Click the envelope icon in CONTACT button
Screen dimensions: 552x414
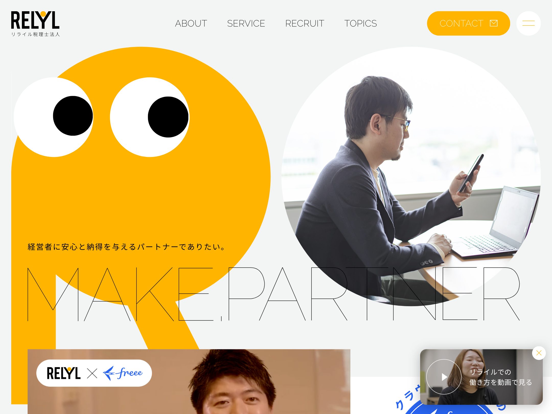click(493, 23)
